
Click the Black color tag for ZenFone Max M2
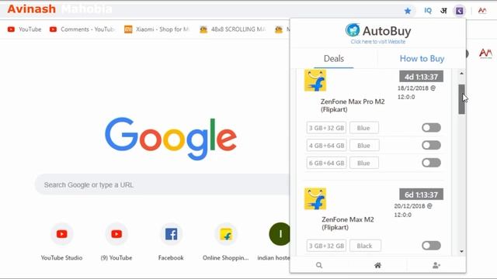click(365, 246)
